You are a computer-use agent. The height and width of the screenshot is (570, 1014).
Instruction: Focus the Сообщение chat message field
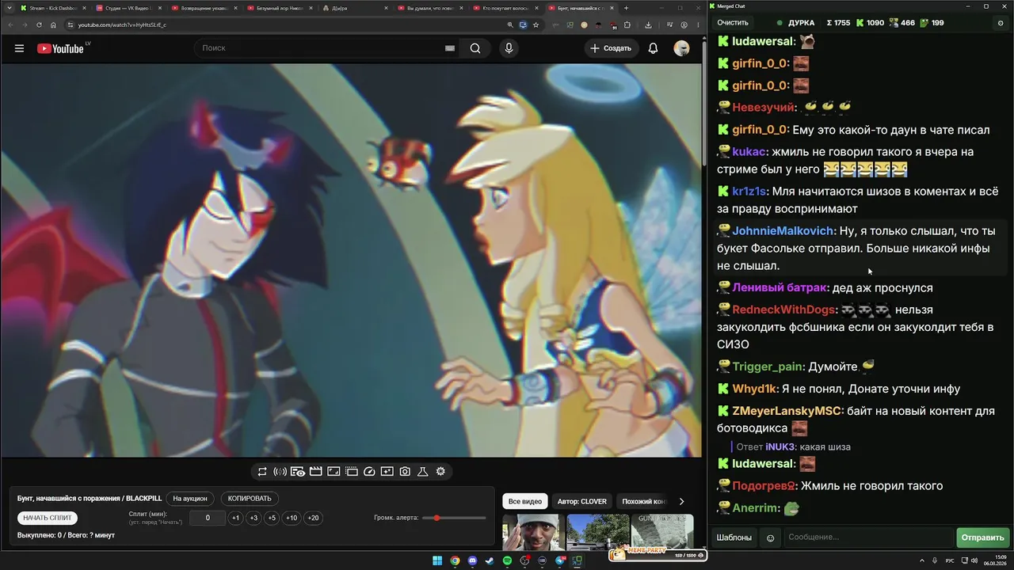click(x=869, y=538)
